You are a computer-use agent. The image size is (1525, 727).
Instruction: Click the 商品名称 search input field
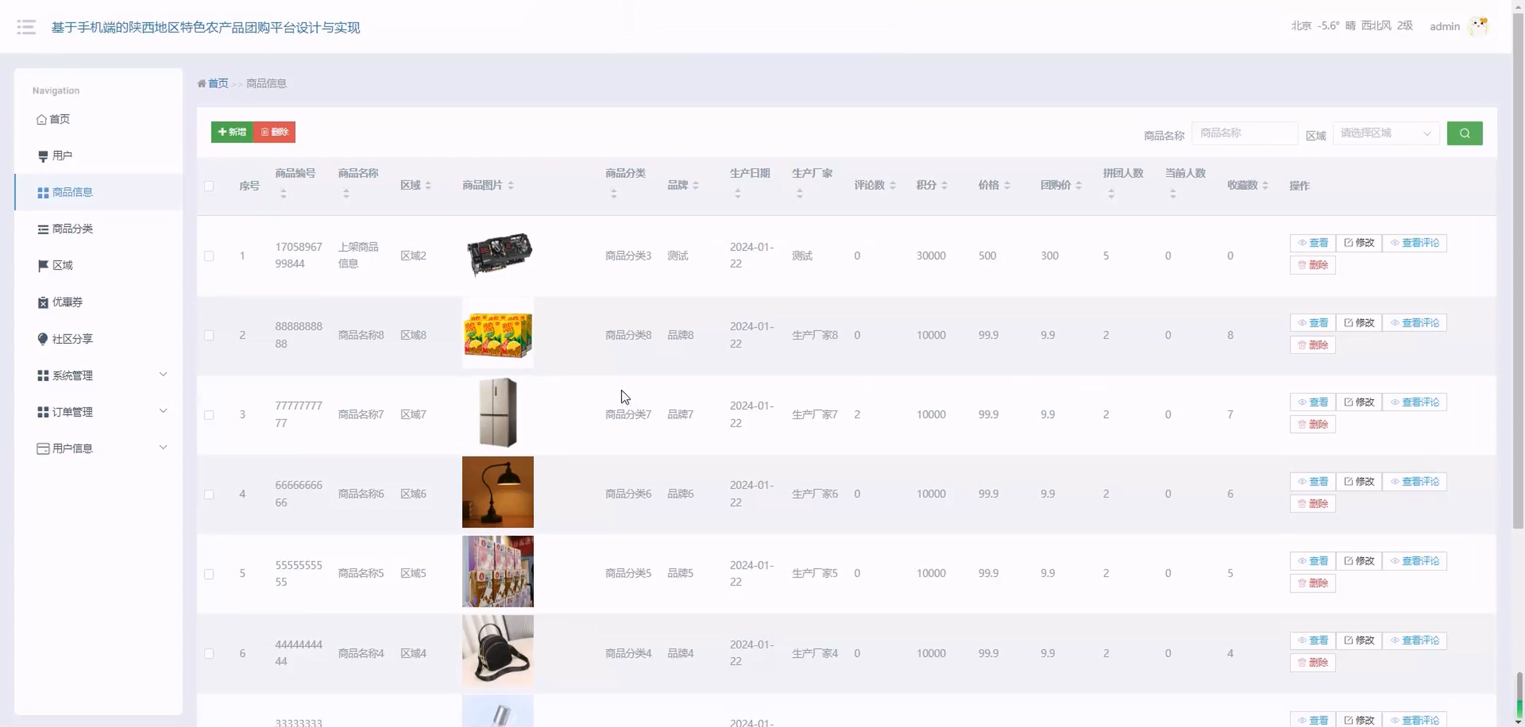[1244, 133]
